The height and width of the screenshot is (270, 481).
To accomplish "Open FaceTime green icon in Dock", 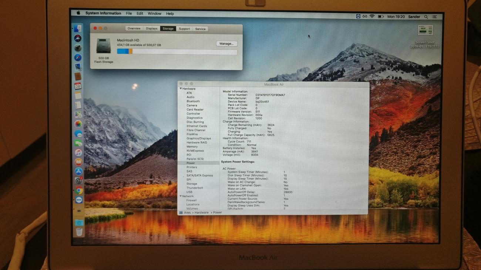I will pyautogui.click(x=78, y=143).
